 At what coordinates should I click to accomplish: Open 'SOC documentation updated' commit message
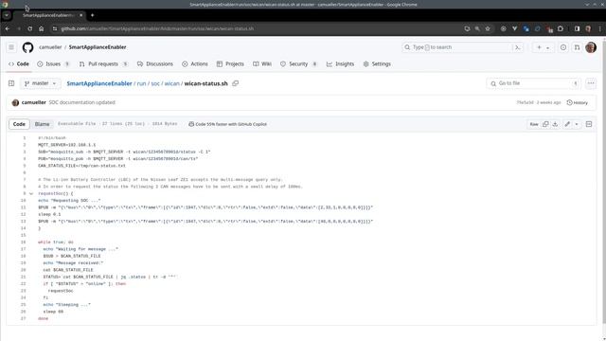click(82, 102)
